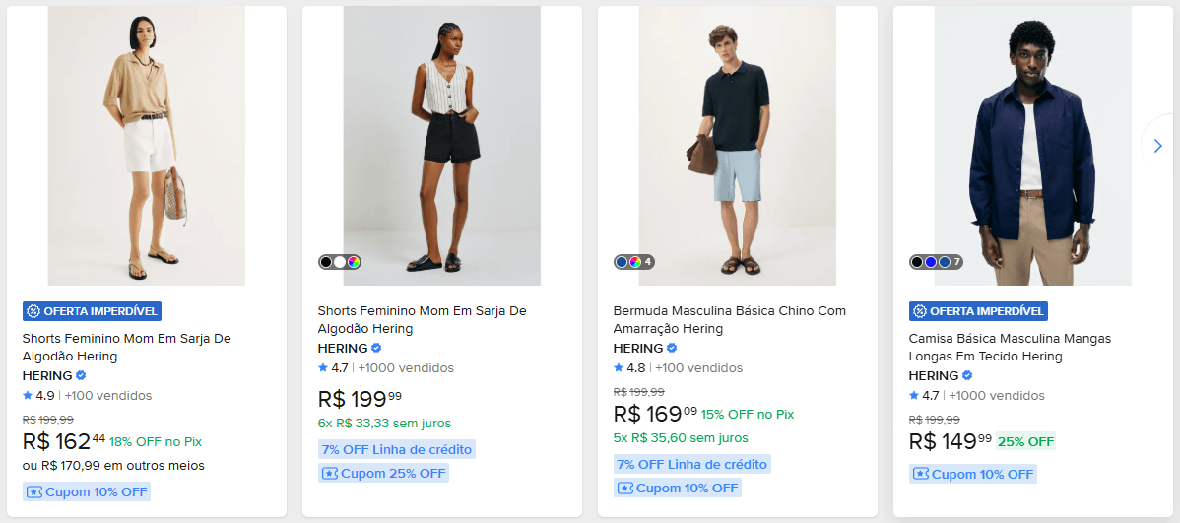Click Oferta Imperdível badge on Camisa product

coord(977,311)
